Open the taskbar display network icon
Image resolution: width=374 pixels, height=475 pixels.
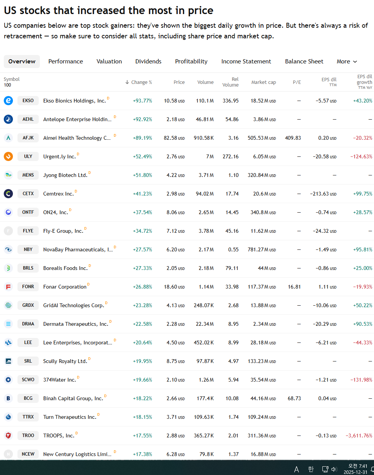325,469
